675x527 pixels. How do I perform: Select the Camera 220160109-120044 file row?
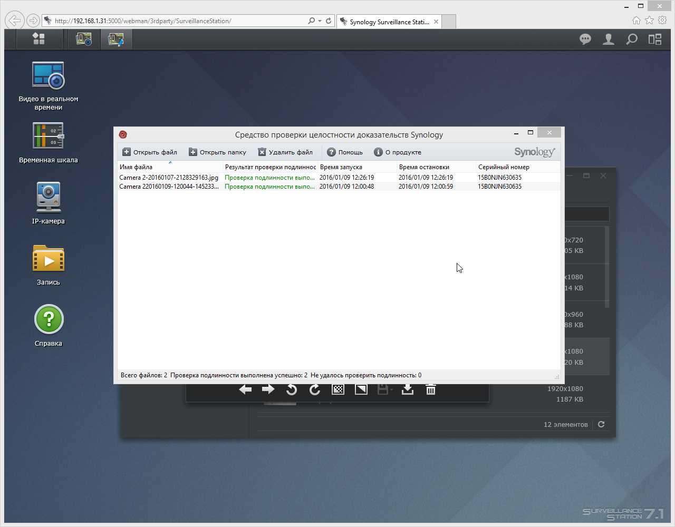(x=339, y=187)
